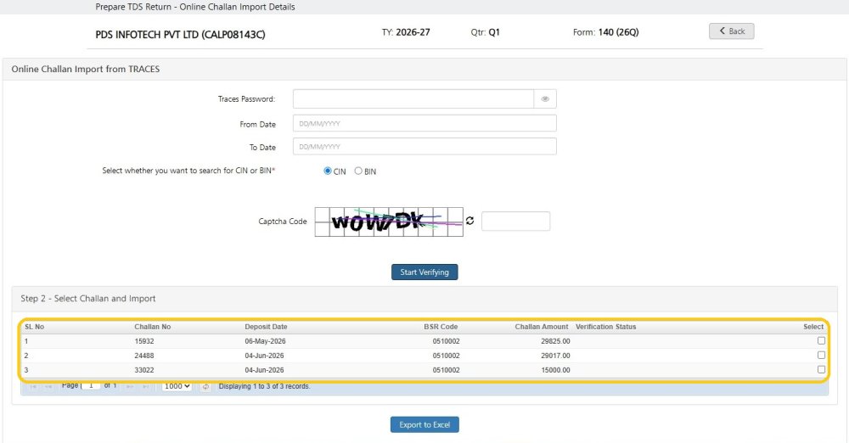This screenshot has width=849, height=443.
Task: Click 'Online Challan Import from TRACES' heading
Action: pos(86,69)
